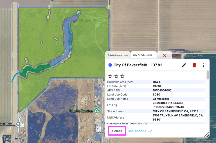Close the info popup with red X

point(164,55)
